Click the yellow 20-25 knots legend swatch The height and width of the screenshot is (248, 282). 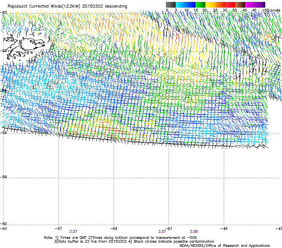(x=210, y=5)
